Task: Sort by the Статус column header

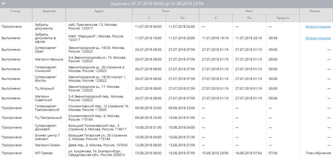Action: point(16,11)
